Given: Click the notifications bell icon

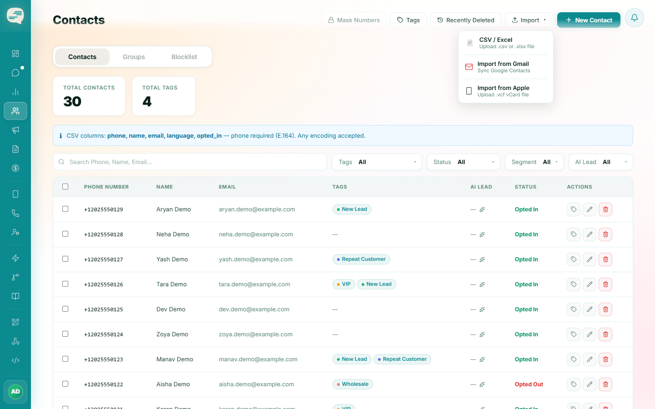Looking at the screenshot, I should click(635, 18).
